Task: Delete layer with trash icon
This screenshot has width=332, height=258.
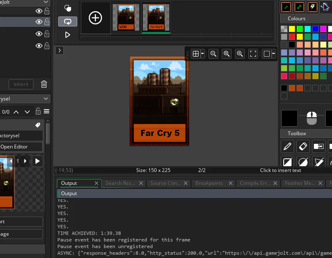Action: (x=44, y=84)
